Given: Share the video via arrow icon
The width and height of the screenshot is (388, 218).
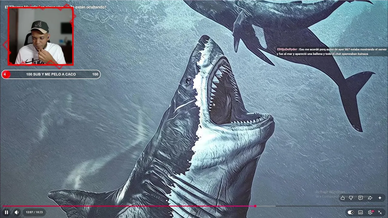Looking at the screenshot, I should 370,198.
